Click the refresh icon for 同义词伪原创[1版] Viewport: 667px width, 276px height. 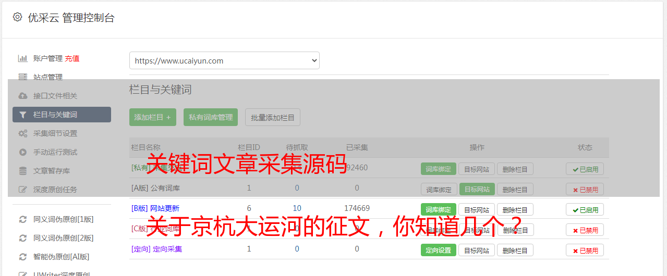click(x=22, y=219)
